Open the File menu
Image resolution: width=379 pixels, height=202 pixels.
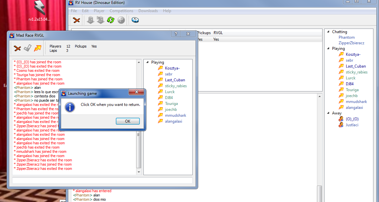coord(74,11)
